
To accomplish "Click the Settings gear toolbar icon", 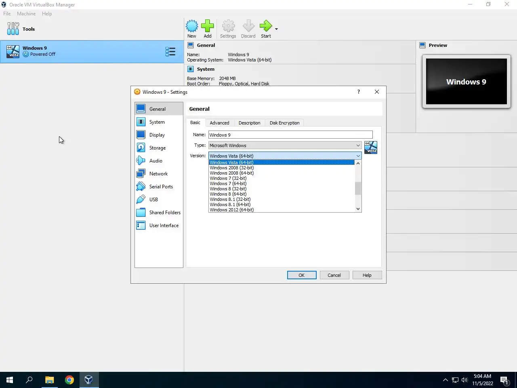I will click(x=228, y=26).
